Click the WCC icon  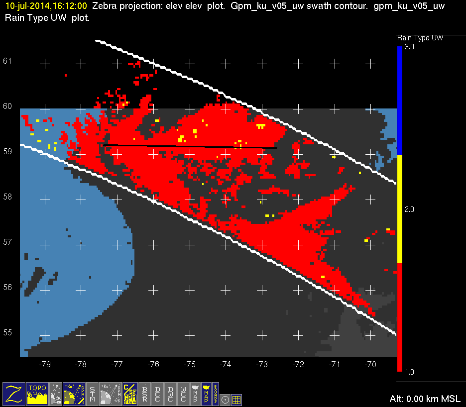point(183,394)
